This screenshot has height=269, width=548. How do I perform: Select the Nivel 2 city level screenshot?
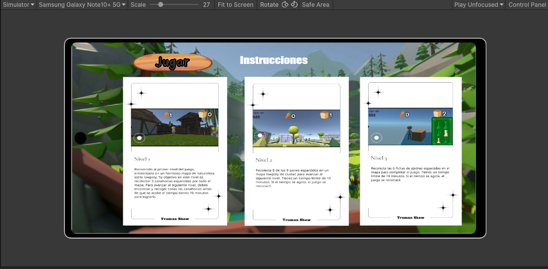(296, 128)
